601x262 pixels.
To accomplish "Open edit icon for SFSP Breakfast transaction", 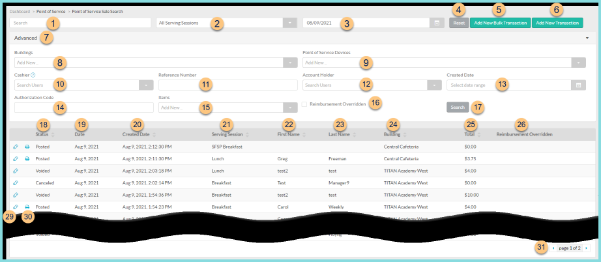I will (x=16, y=147).
